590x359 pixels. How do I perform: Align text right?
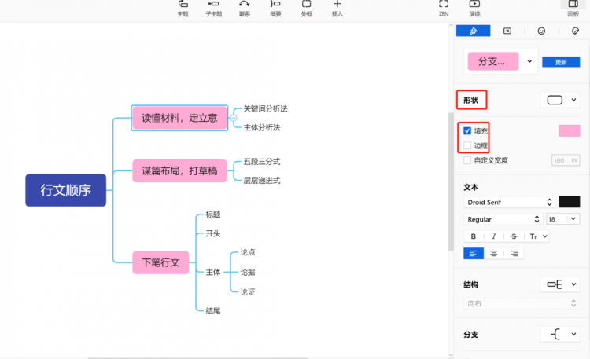click(514, 254)
